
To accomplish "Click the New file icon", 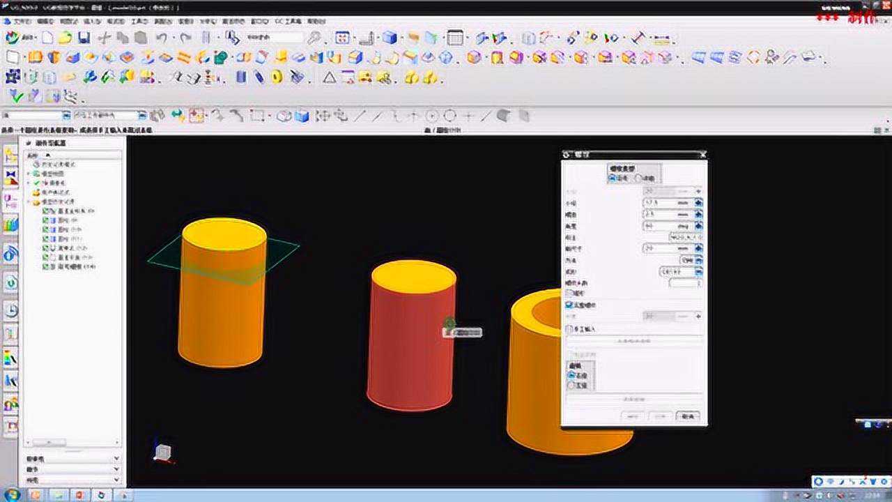I will (x=47, y=38).
